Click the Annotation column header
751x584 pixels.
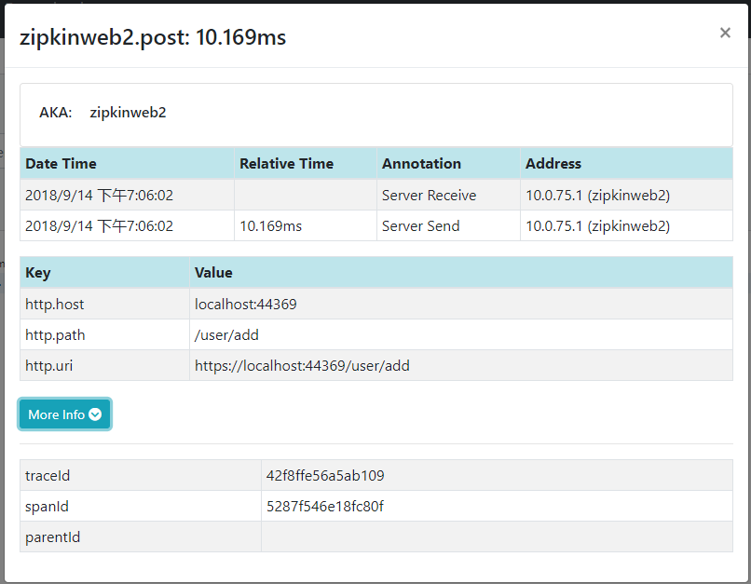(421, 164)
